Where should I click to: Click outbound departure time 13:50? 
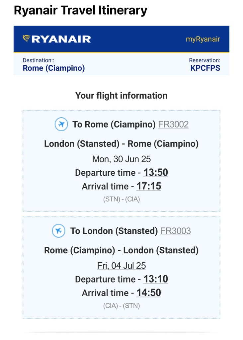coord(156,173)
